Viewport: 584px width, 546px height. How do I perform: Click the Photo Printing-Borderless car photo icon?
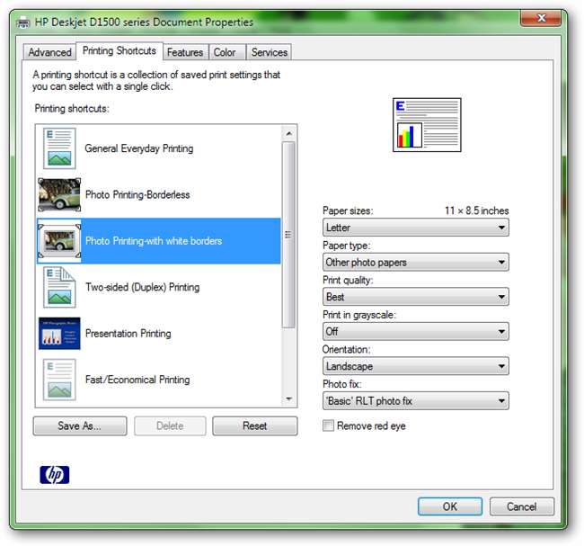(x=59, y=194)
